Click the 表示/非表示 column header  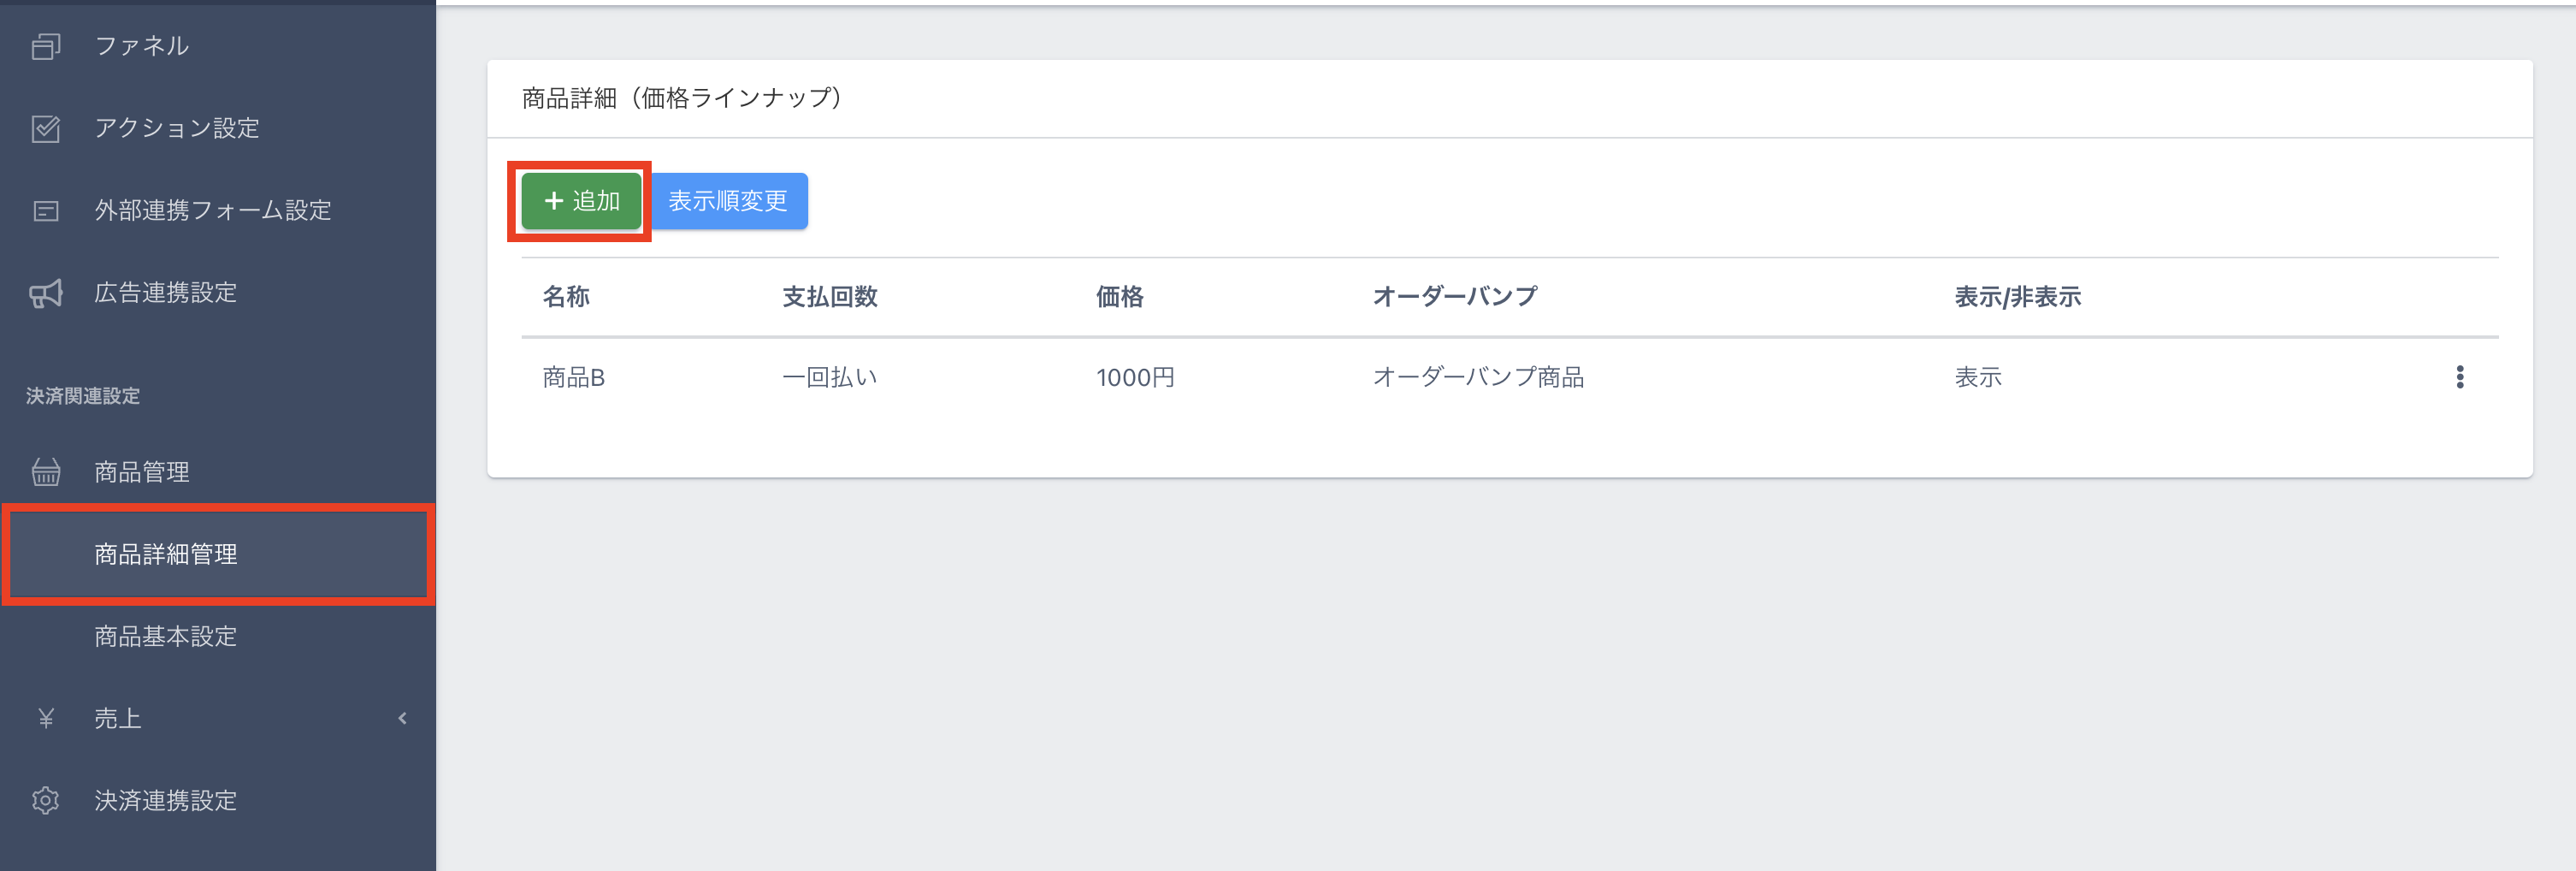click(x=2017, y=297)
